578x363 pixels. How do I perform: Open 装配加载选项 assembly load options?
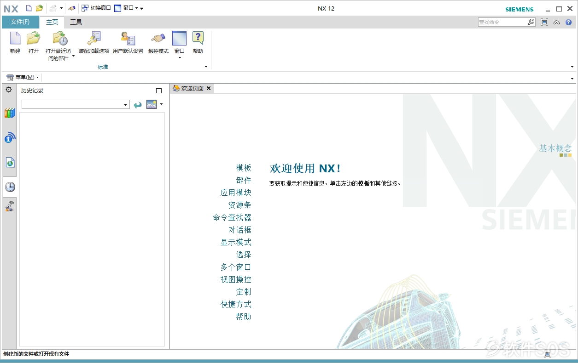tap(94, 43)
